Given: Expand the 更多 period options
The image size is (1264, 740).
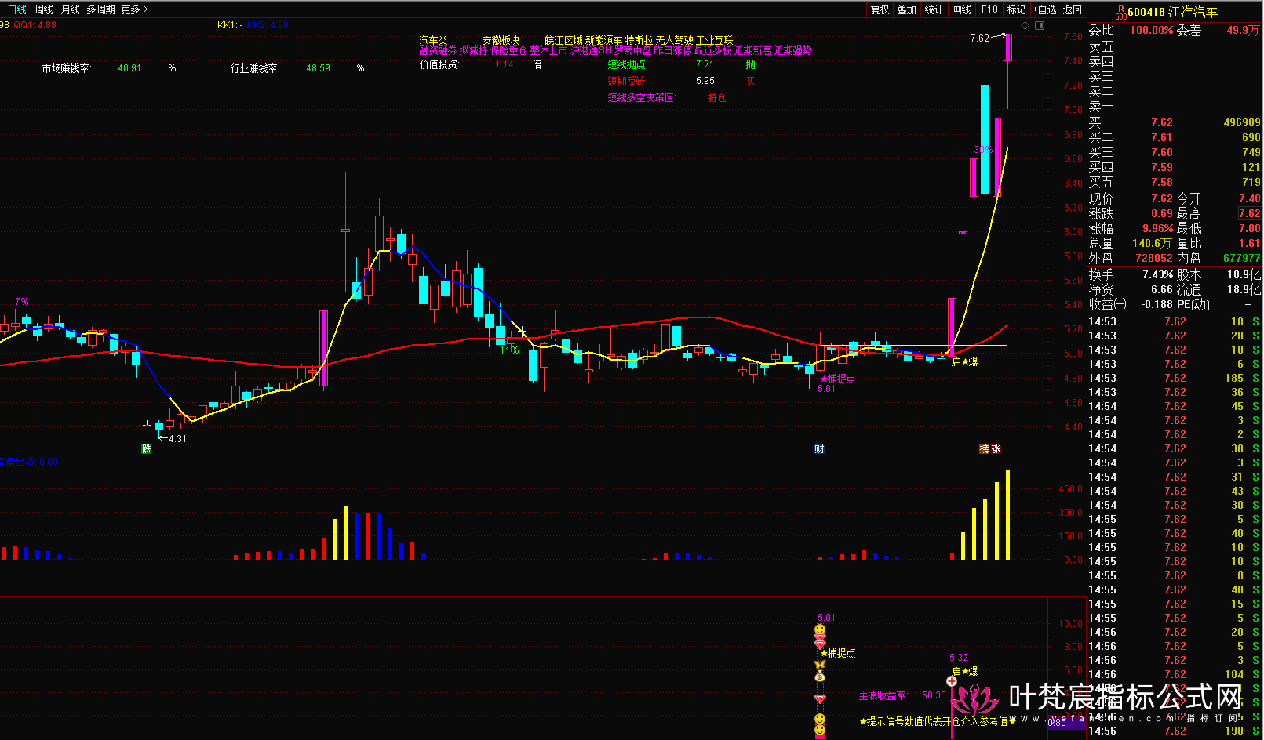Looking at the screenshot, I should coord(134,9).
